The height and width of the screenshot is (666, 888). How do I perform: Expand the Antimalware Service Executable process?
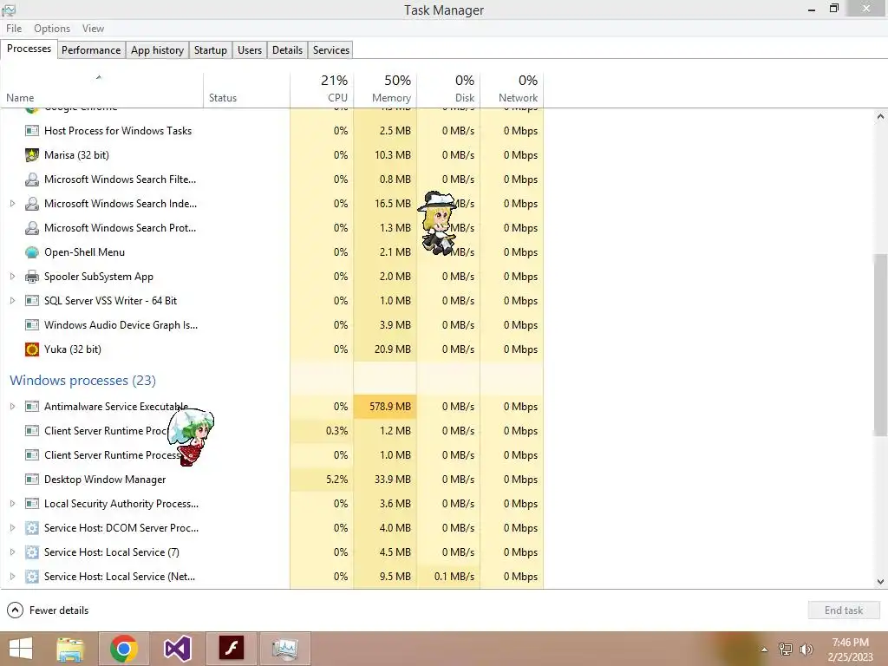[x=12, y=406]
